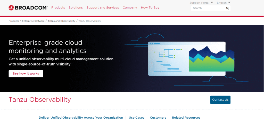Open the Related Resources section link

(186, 118)
